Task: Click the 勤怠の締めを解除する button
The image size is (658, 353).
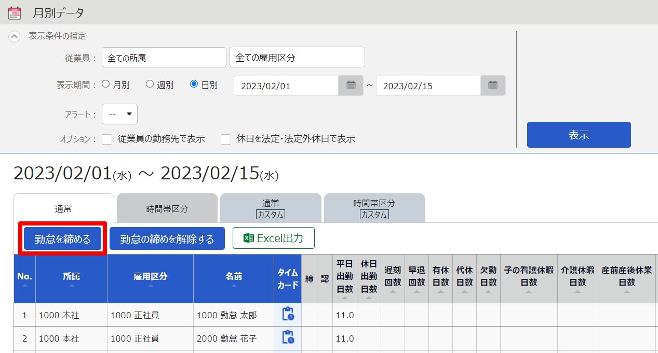Action: 167,239
